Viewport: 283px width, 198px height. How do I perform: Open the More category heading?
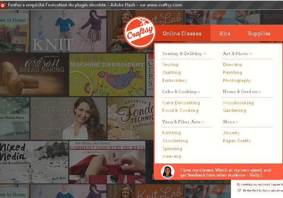pos(230,122)
